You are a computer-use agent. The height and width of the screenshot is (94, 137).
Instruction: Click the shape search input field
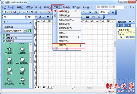[14, 31]
